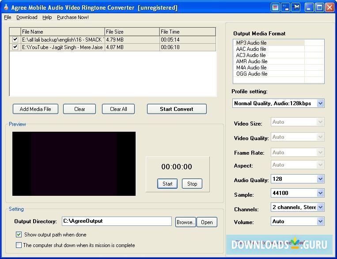
Task: Toggle Show output path when done
Action: [19, 235]
